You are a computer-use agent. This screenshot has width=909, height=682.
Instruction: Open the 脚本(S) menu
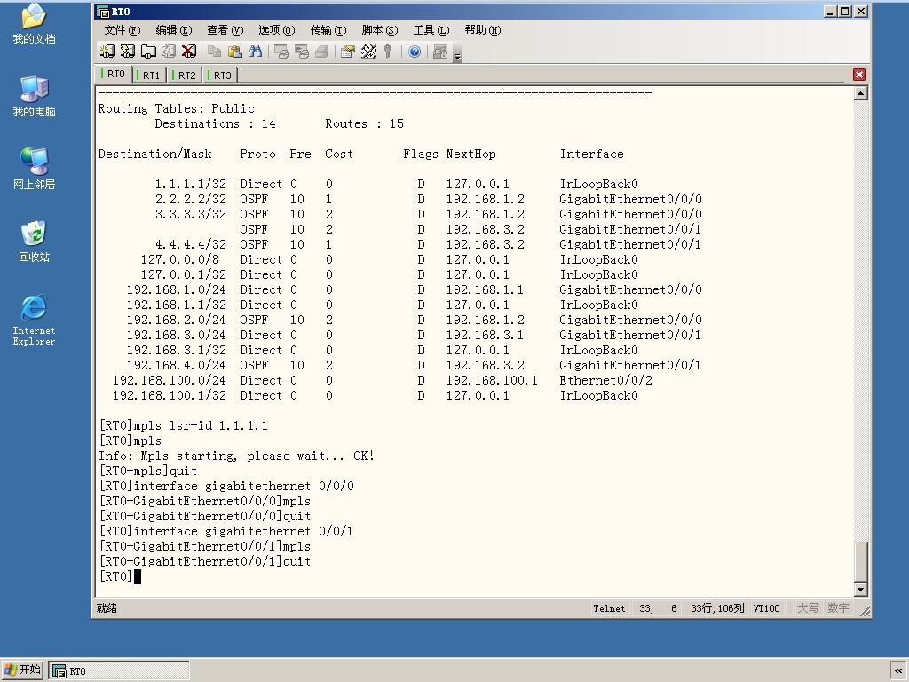click(x=380, y=30)
